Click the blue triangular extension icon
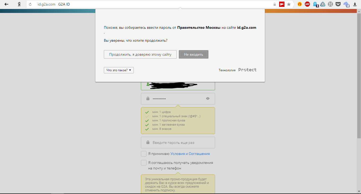This screenshot has width=361, height=194. coord(323,4)
